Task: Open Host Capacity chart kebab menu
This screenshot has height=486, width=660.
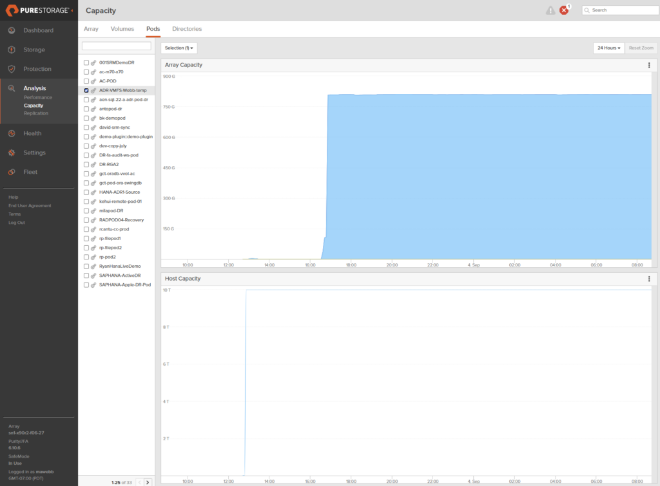Action: click(649, 279)
